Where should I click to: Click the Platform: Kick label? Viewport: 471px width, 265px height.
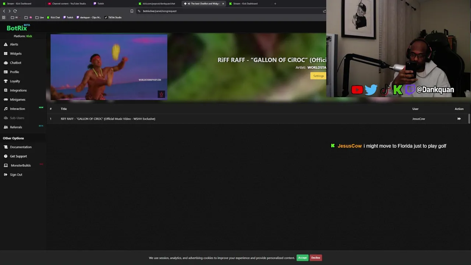[x=23, y=36]
